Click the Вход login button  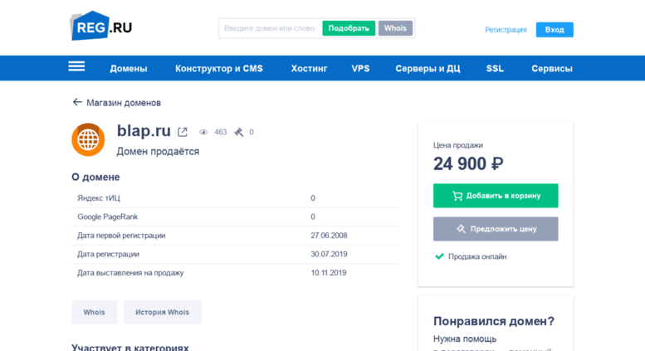tap(555, 30)
